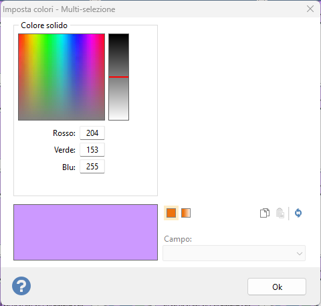Close the Imposta colori dialog
This screenshot has width=321, height=306.
pyautogui.click(x=310, y=9)
